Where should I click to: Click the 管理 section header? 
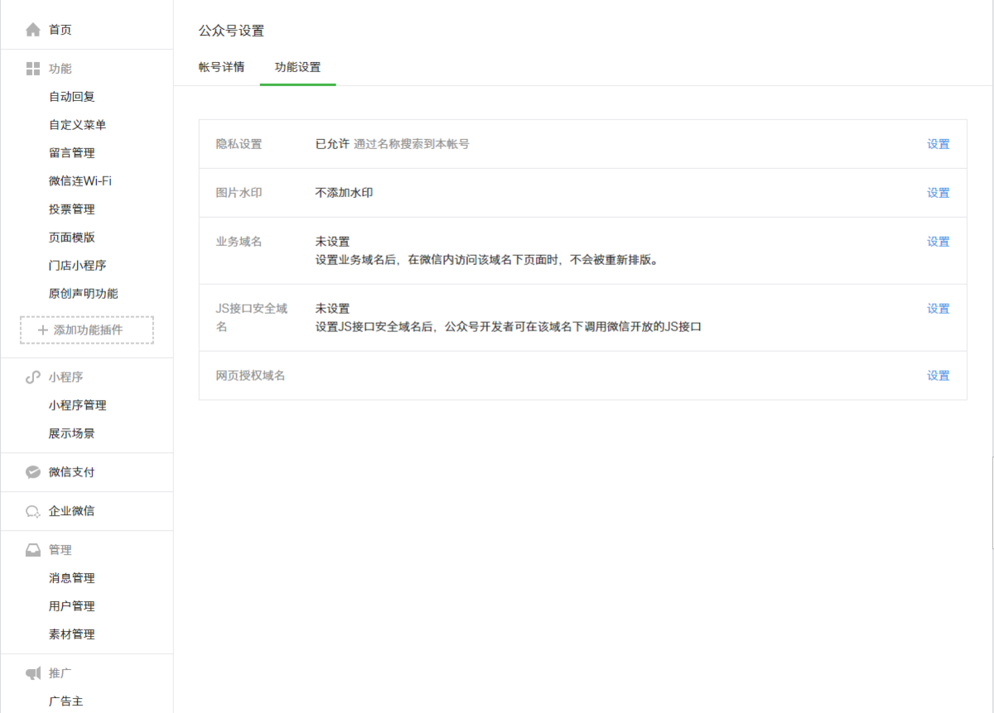[60, 550]
